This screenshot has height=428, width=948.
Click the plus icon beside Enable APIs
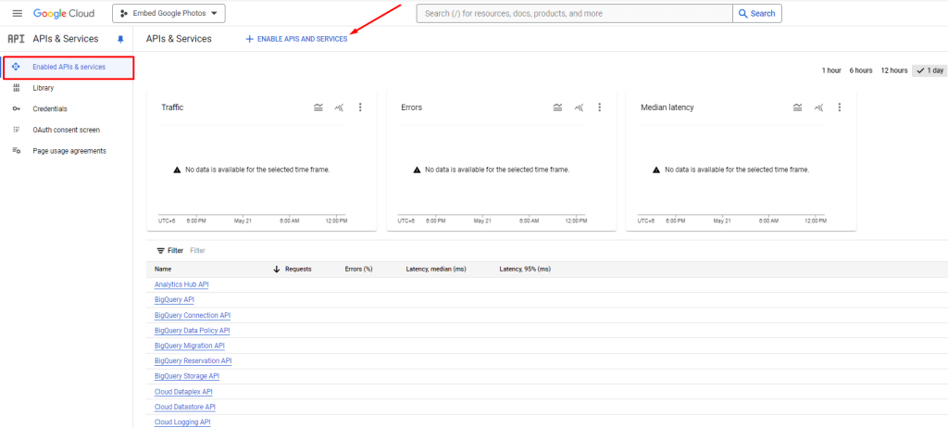249,39
